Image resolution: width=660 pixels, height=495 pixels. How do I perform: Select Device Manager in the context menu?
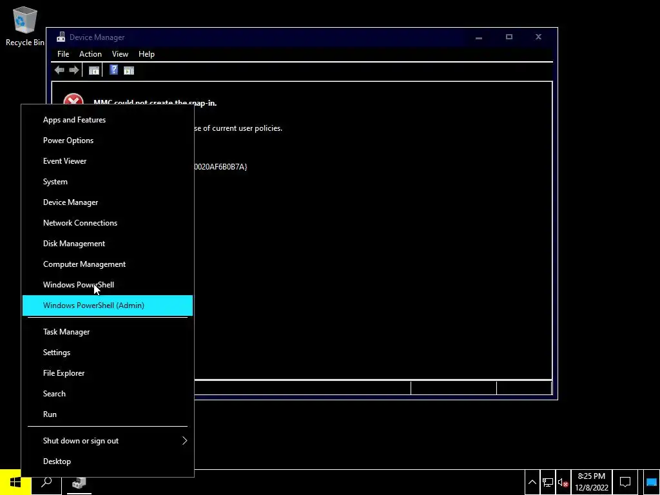coord(108,202)
